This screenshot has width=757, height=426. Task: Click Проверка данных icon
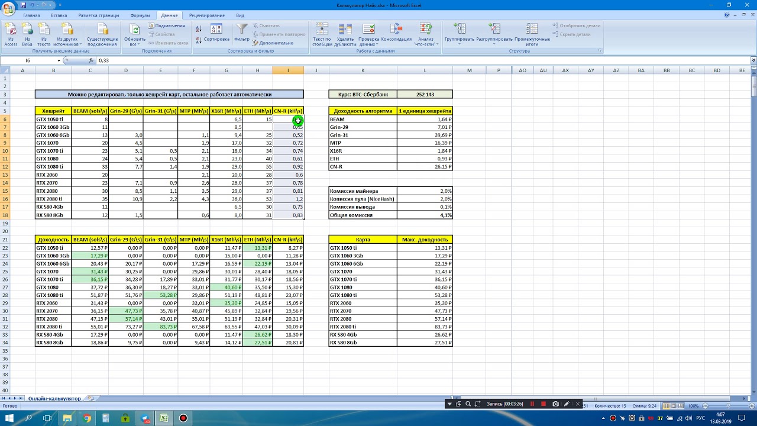368,29
